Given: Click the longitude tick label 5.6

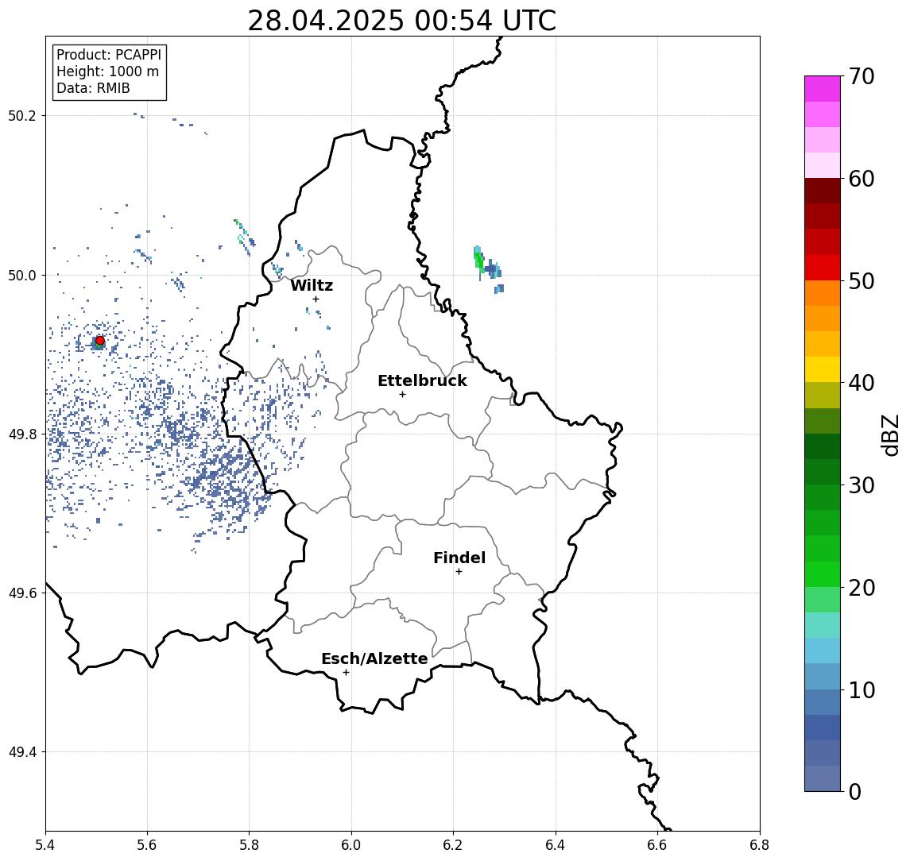Looking at the screenshot, I should (147, 845).
